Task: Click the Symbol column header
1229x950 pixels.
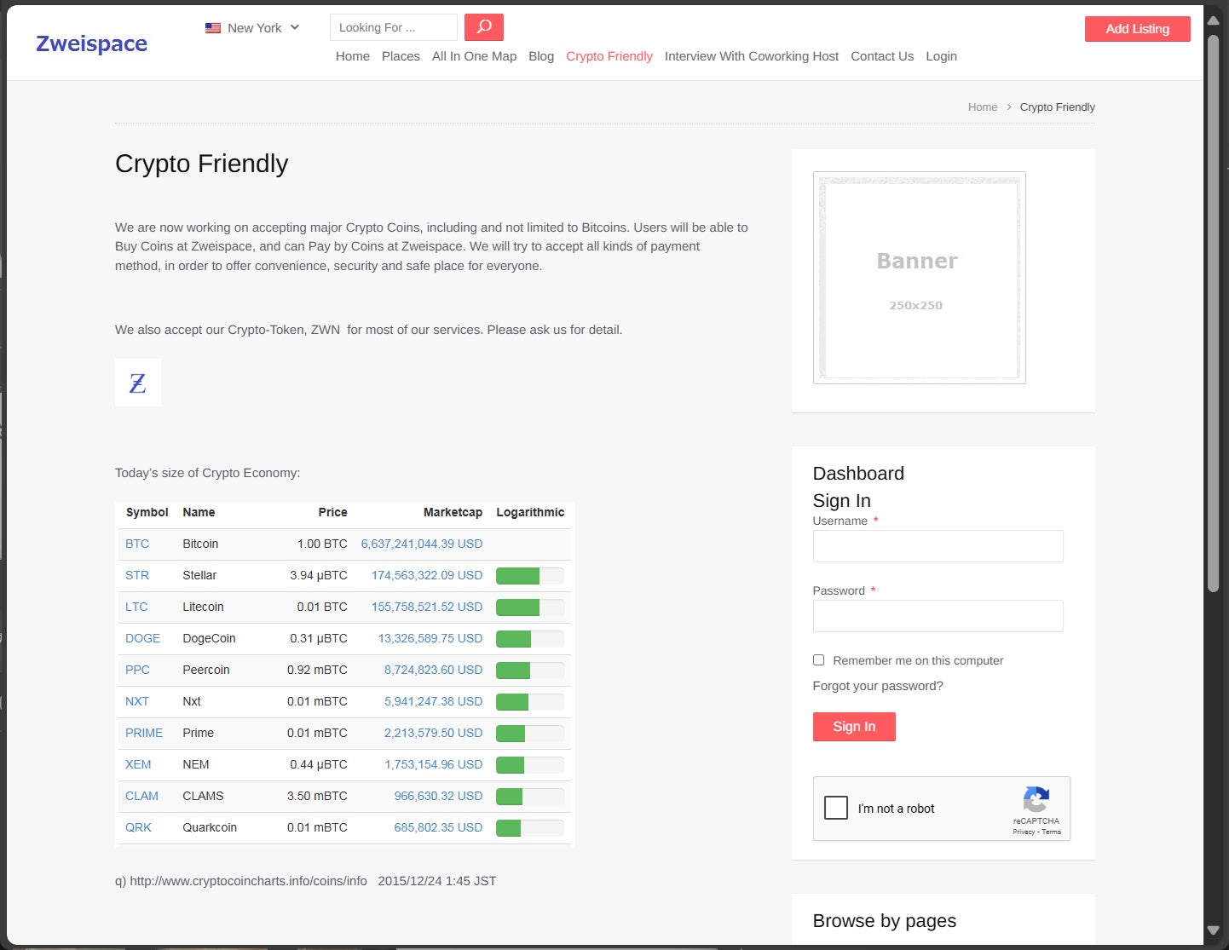Action: (x=147, y=512)
